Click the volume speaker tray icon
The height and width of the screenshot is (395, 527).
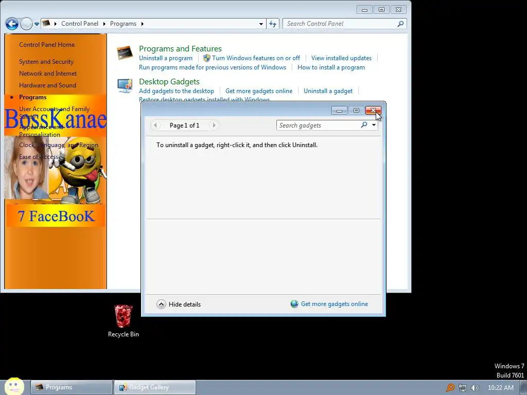point(475,388)
